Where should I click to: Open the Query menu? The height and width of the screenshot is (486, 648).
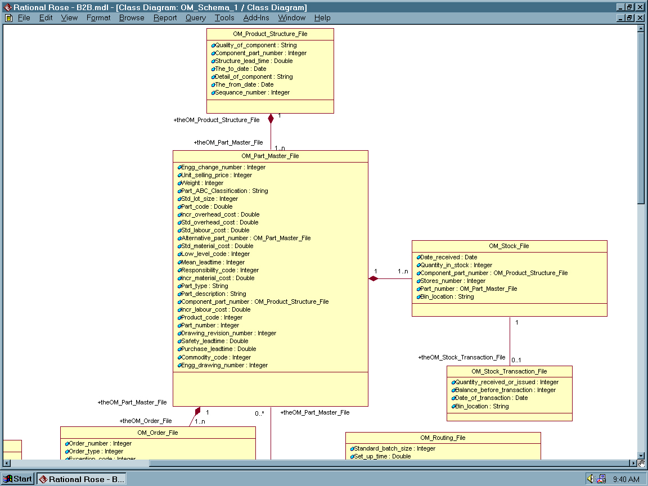point(196,18)
